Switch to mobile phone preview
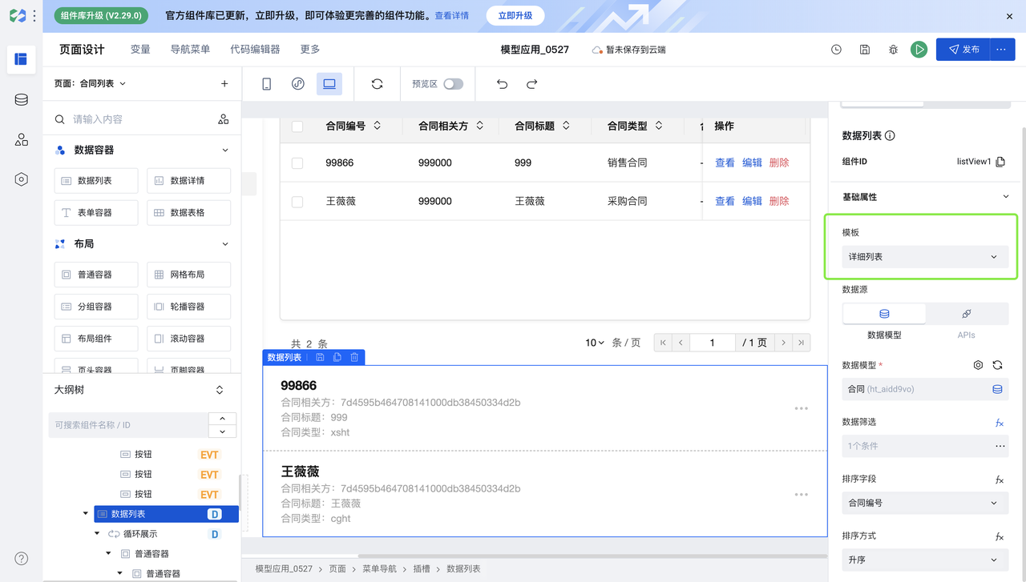Viewport: 1026px width, 582px height. click(x=267, y=84)
